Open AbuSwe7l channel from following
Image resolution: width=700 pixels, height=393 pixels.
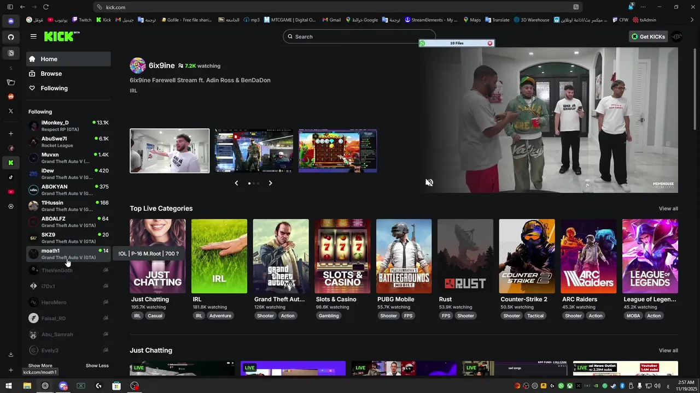[68, 142]
